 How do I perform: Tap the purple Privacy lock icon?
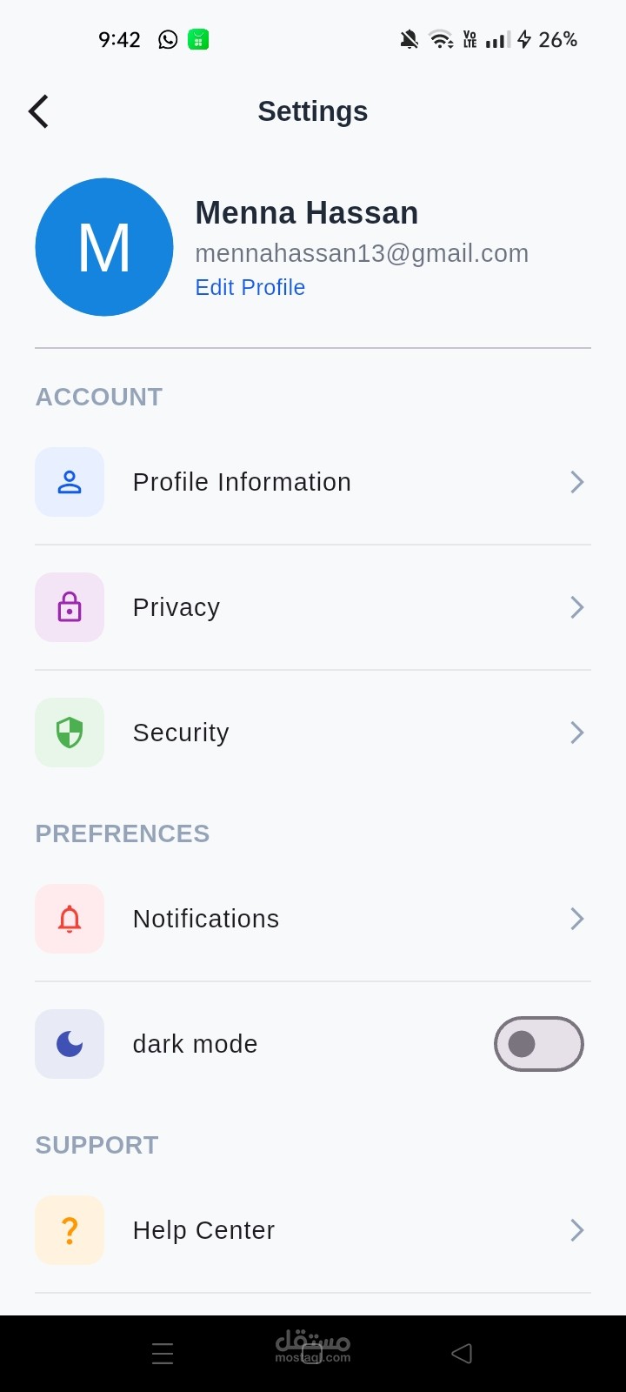[70, 607]
